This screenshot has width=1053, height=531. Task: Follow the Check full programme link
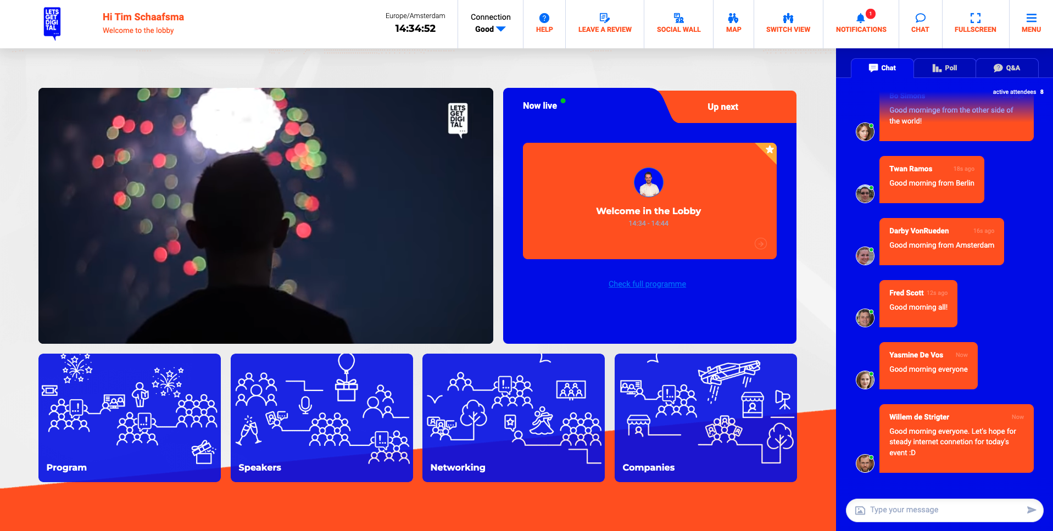(647, 284)
